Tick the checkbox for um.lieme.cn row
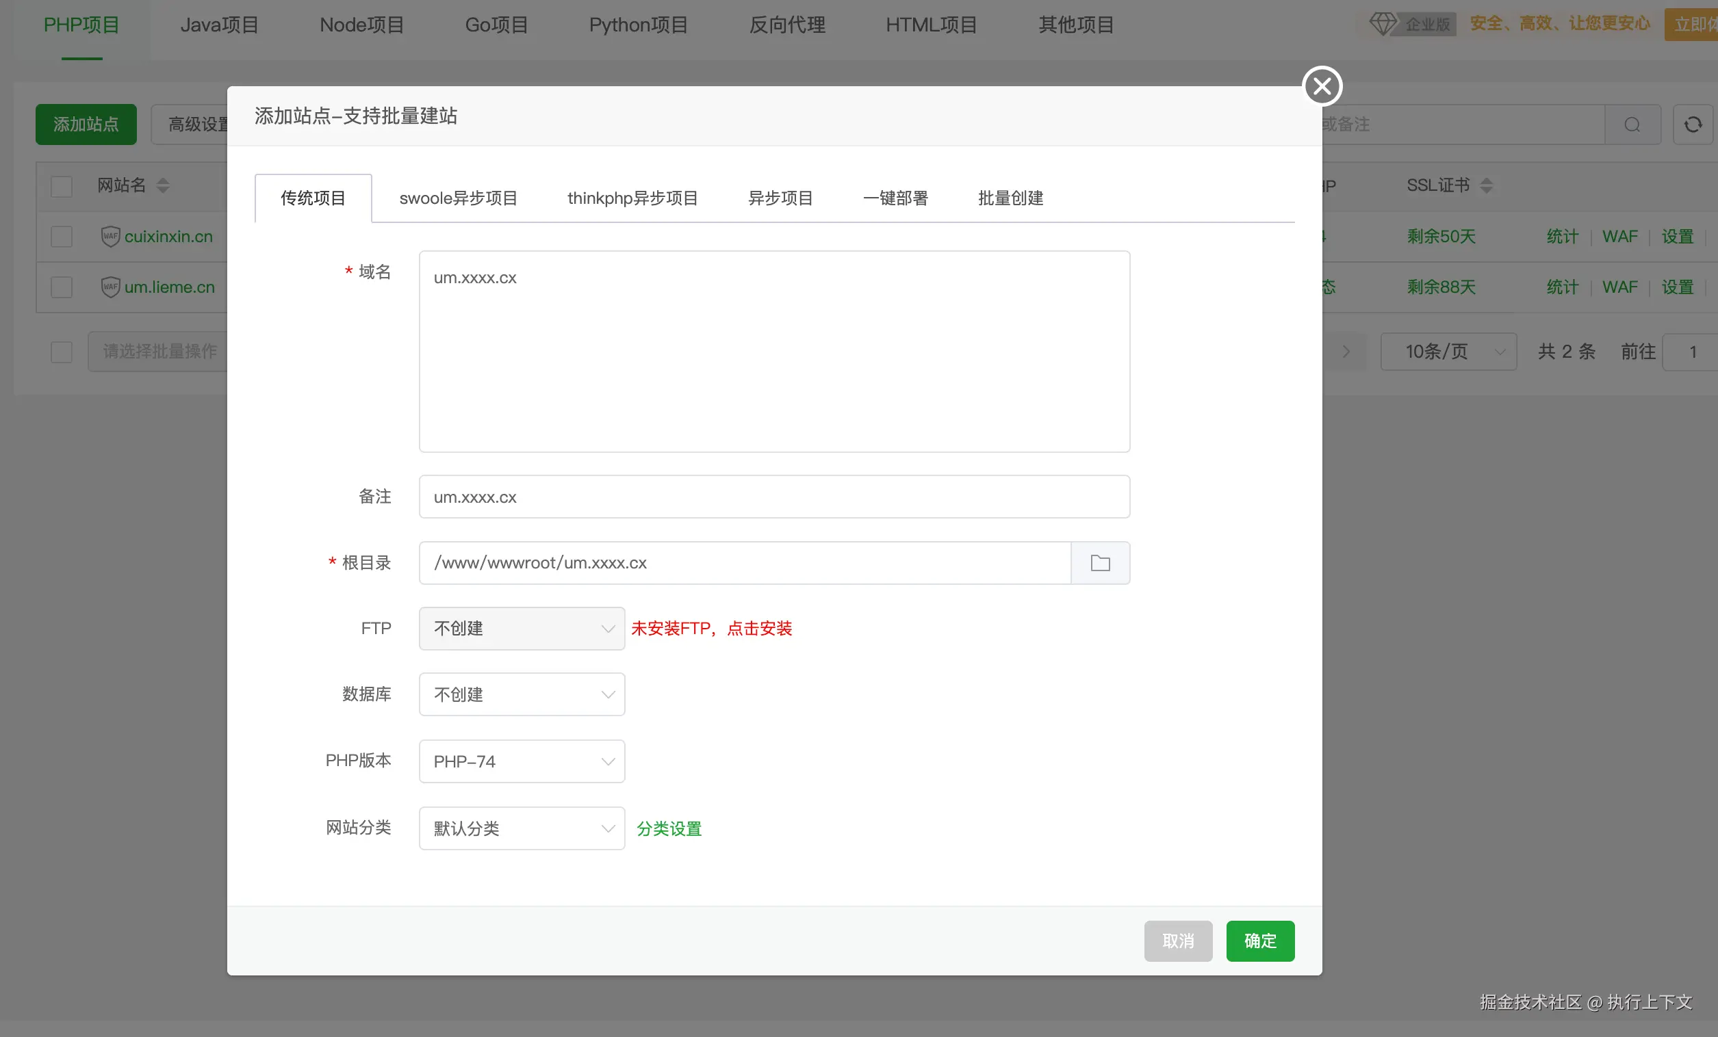1718x1037 pixels. pyautogui.click(x=62, y=287)
